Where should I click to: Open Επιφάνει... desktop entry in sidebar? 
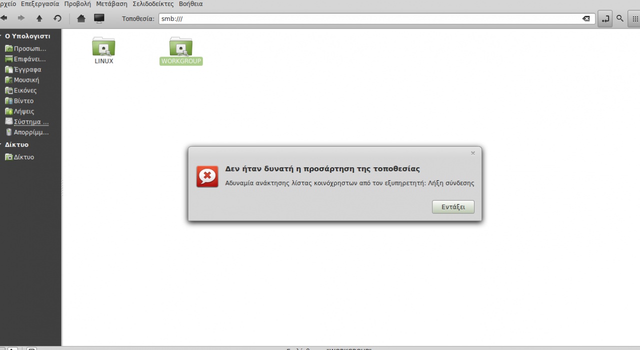[25, 59]
